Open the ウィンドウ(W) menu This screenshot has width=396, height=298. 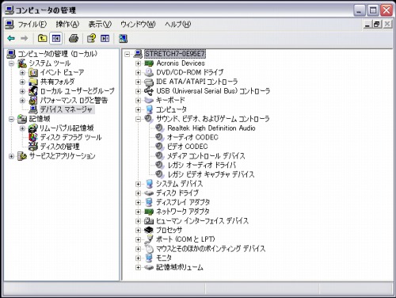click(x=138, y=25)
